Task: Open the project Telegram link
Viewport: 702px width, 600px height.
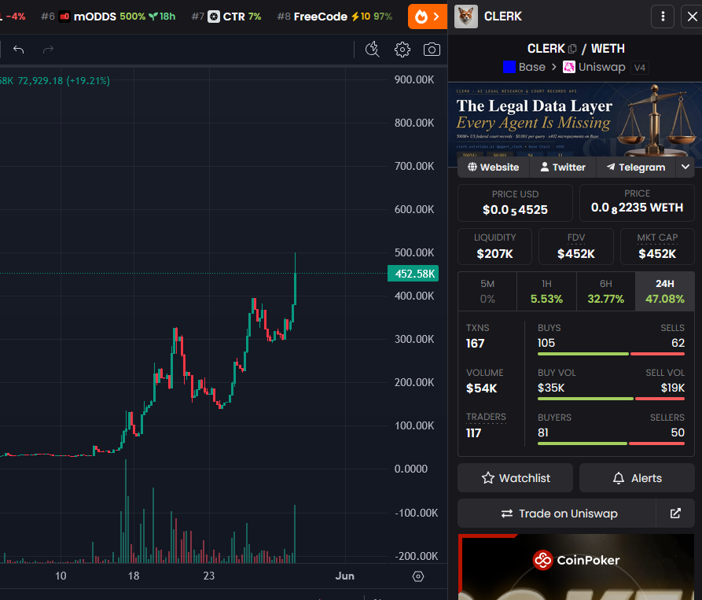Action: point(636,167)
